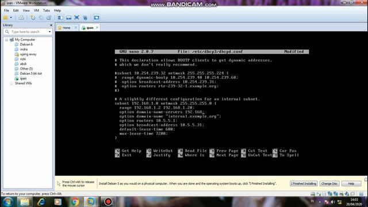
Task: Open the power options dropdown arrow
Action: point(11,18)
